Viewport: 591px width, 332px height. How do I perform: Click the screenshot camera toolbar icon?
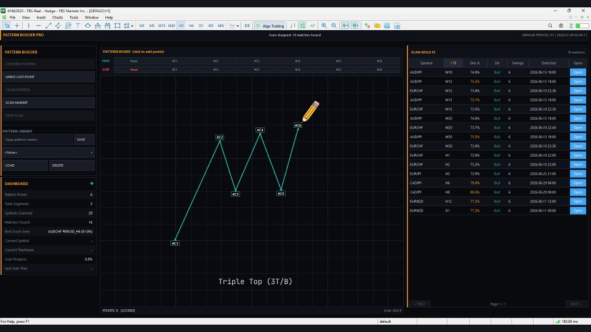tap(397, 26)
